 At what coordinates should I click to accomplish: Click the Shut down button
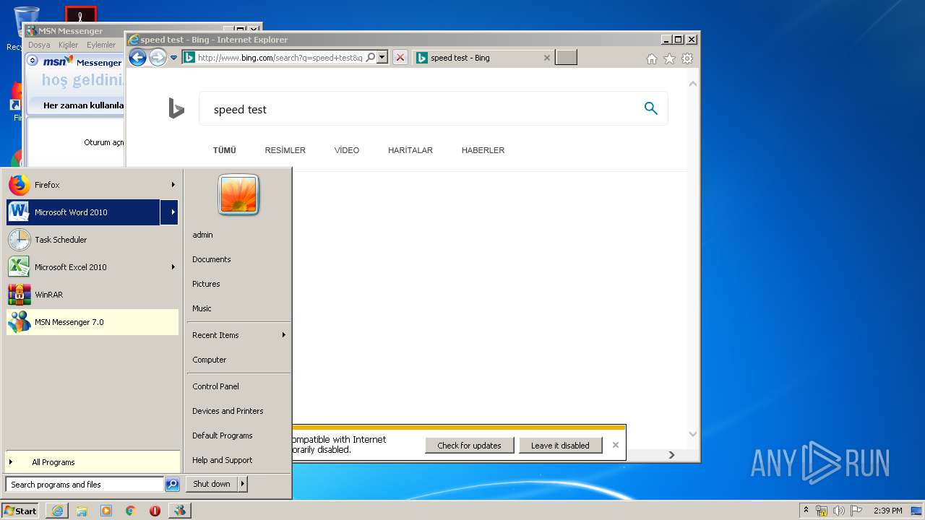click(212, 484)
